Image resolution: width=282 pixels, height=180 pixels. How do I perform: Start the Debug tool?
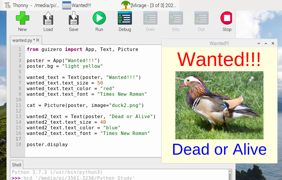tap(125, 18)
